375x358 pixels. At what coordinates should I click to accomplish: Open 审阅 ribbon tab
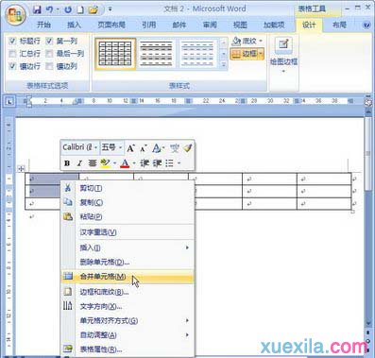tap(210, 25)
